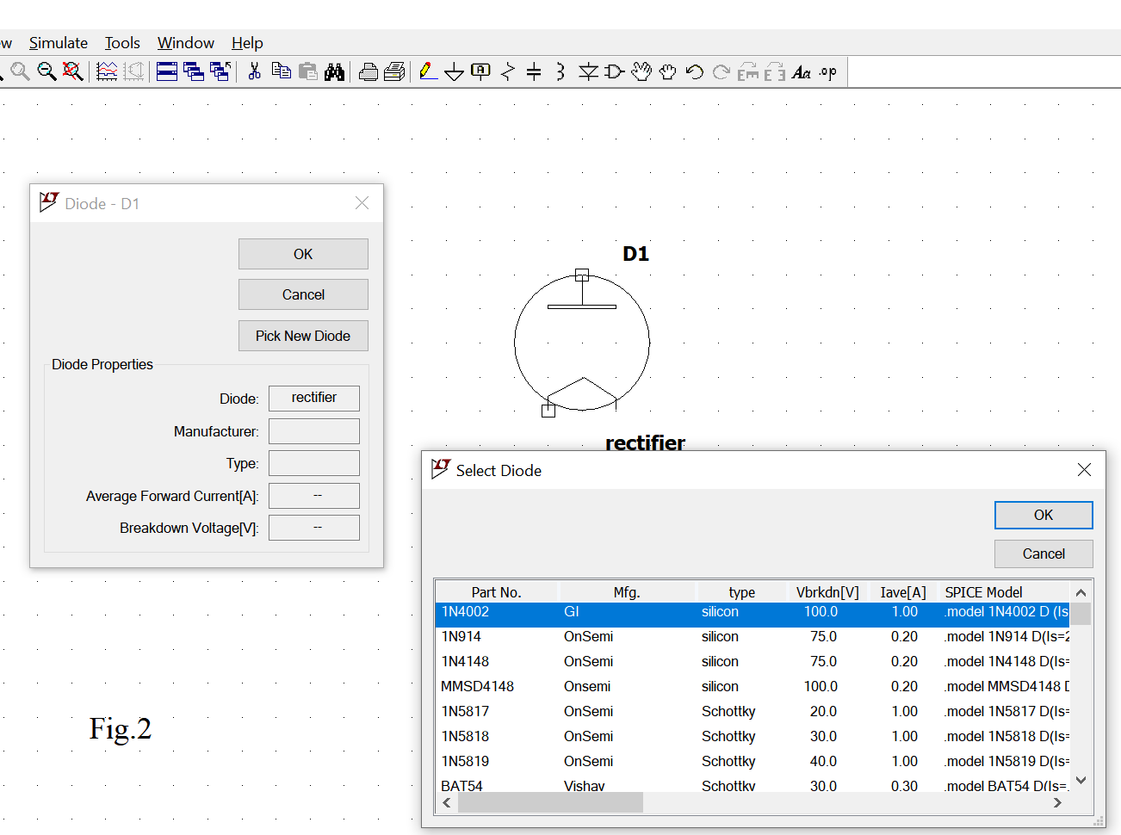The width and height of the screenshot is (1121, 835).
Task: Click into the Manufacturer field
Action: pyautogui.click(x=313, y=431)
